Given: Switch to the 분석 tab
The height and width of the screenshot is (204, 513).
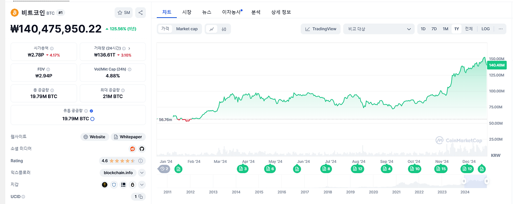Looking at the screenshot, I should pyautogui.click(x=256, y=12).
